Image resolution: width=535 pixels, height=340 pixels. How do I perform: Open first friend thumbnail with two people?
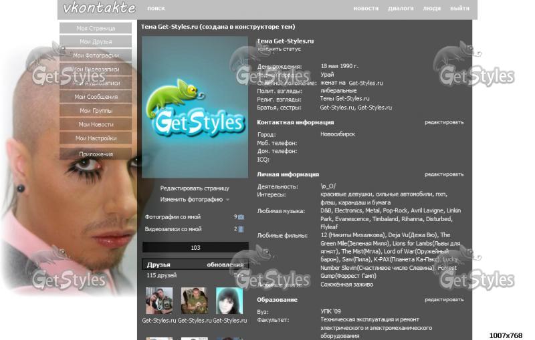159,301
